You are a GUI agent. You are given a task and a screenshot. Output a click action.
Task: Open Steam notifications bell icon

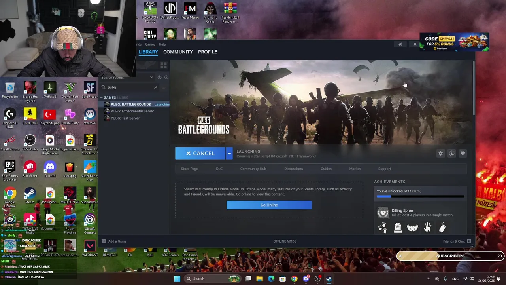415,44
